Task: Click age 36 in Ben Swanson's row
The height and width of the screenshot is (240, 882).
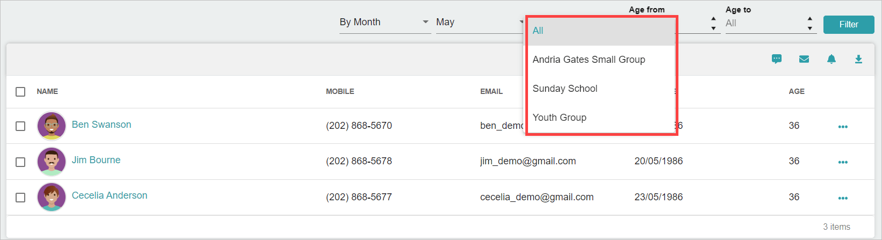Action: click(x=794, y=126)
